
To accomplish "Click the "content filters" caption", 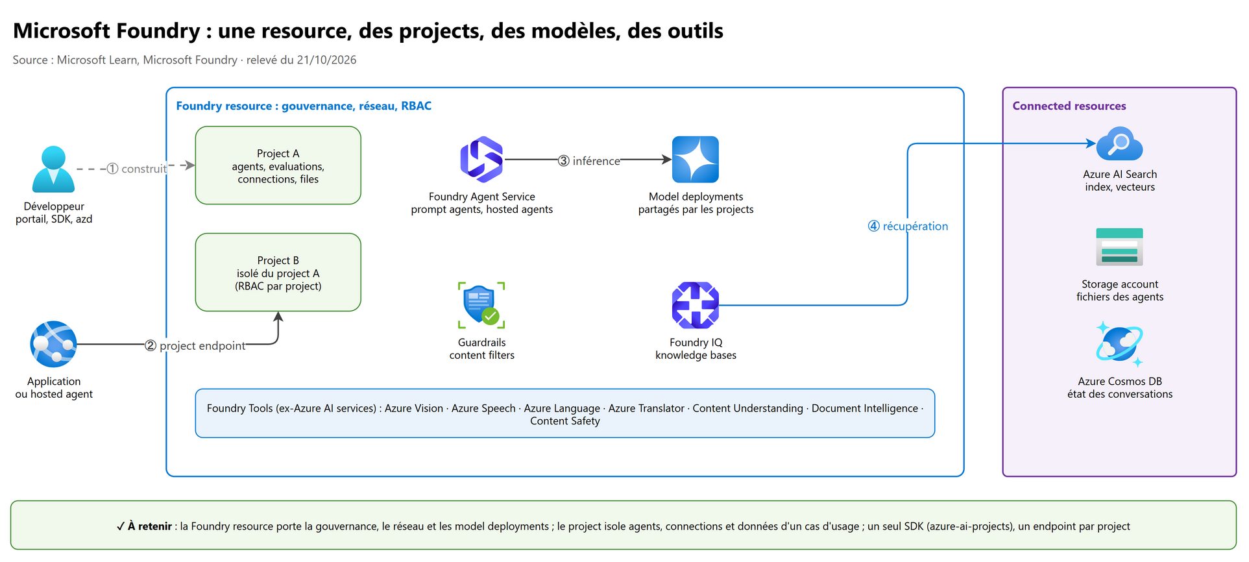I will [x=482, y=355].
